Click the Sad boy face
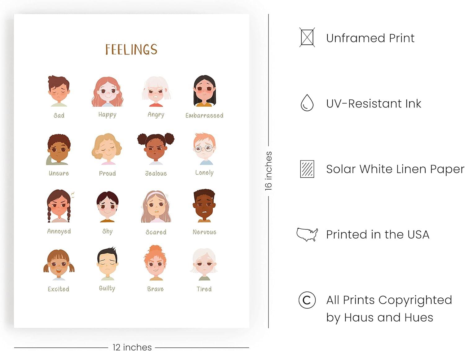Image resolution: width=465 pixels, height=351 pixels. (x=59, y=91)
